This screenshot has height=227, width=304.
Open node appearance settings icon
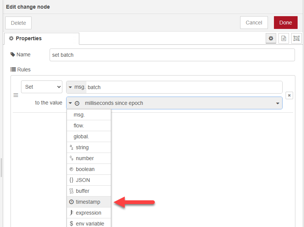pos(296,38)
